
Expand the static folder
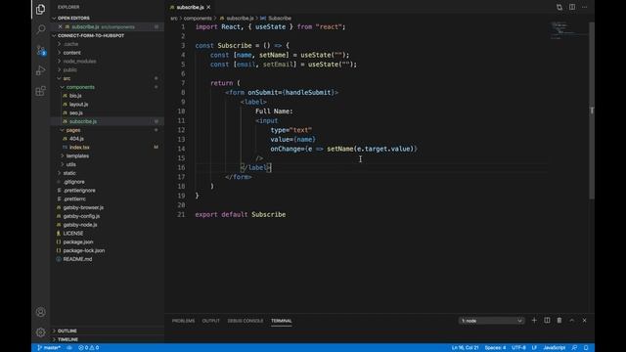click(69, 173)
